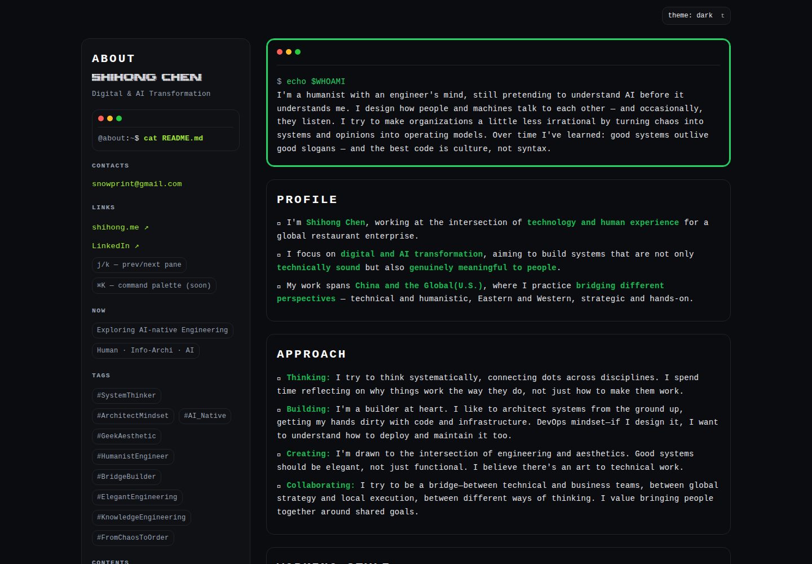Click the Creating: label in Approach
The height and width of the screenshot is (564, 812).
(308, 454)
